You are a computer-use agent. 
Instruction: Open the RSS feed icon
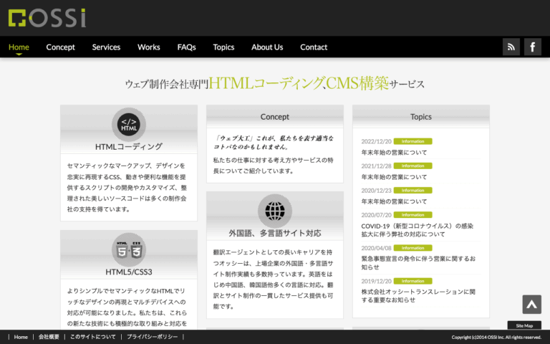pos(511,47)
